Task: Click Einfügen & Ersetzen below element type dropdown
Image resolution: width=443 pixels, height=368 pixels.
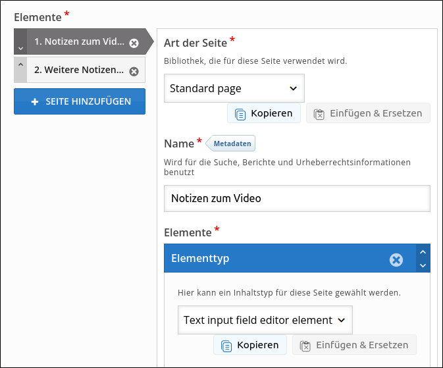Action: 354,345
